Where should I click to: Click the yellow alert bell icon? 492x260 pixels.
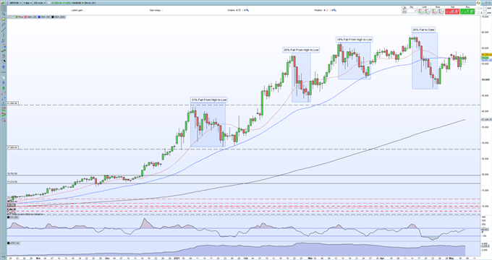pos(4,19)
